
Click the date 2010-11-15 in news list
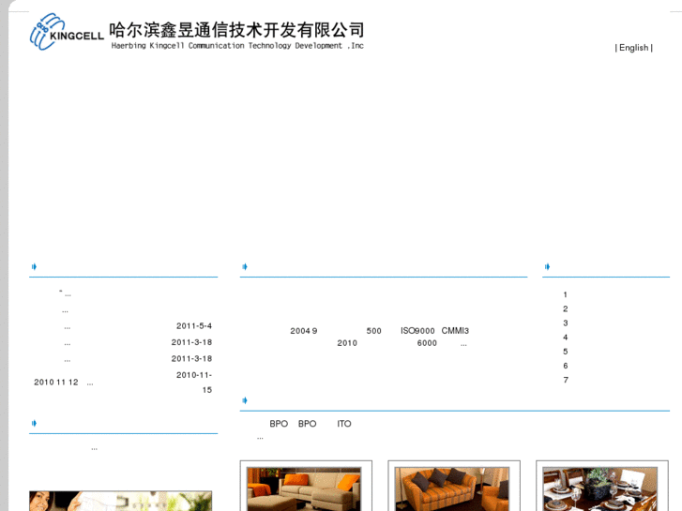pyautogui.click(x=194, y=383)
